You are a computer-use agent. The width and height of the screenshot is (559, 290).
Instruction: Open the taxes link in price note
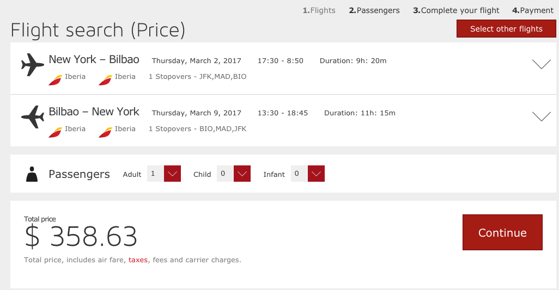tap(138, 260)
